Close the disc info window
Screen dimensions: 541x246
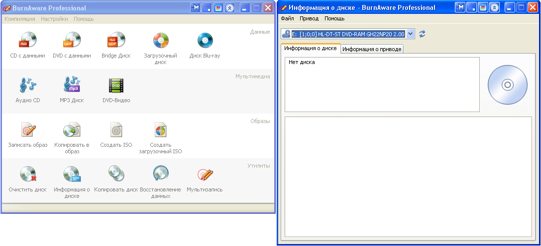[x=533, y=7]
